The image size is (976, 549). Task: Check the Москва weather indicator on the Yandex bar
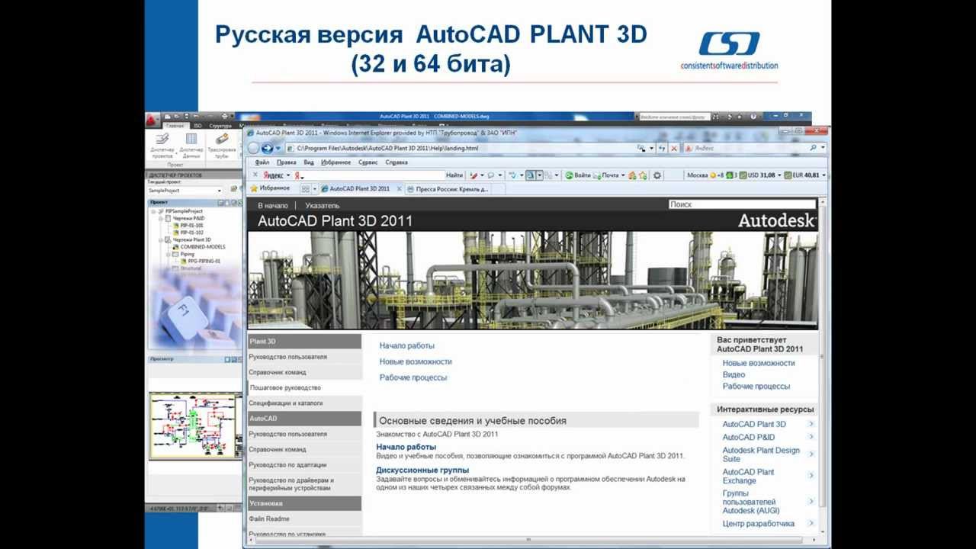coord(705,175)
